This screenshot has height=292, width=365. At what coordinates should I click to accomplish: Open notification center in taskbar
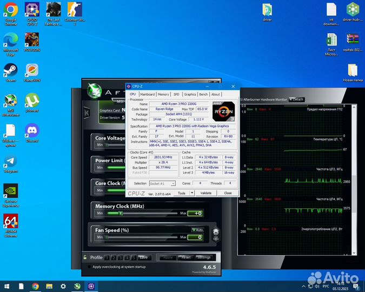click(356, 287)
